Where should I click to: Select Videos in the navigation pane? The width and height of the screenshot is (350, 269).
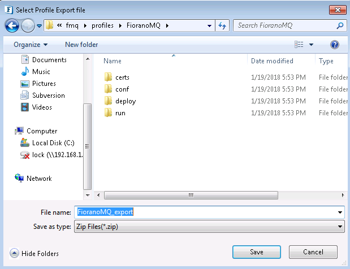tap(36, 107)
